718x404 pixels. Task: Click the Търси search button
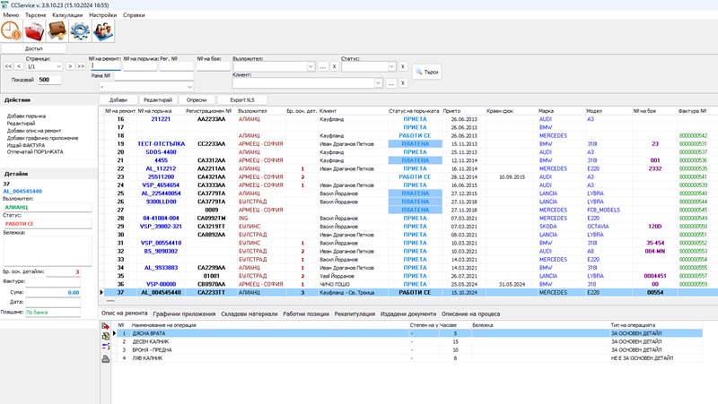pyautogui.click(x=427, y=72)
